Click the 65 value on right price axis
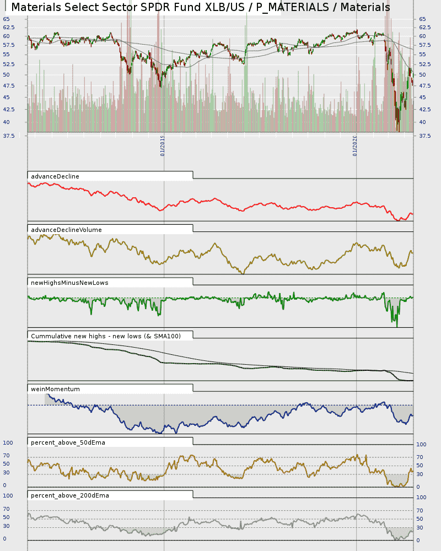 pos(422,19)
